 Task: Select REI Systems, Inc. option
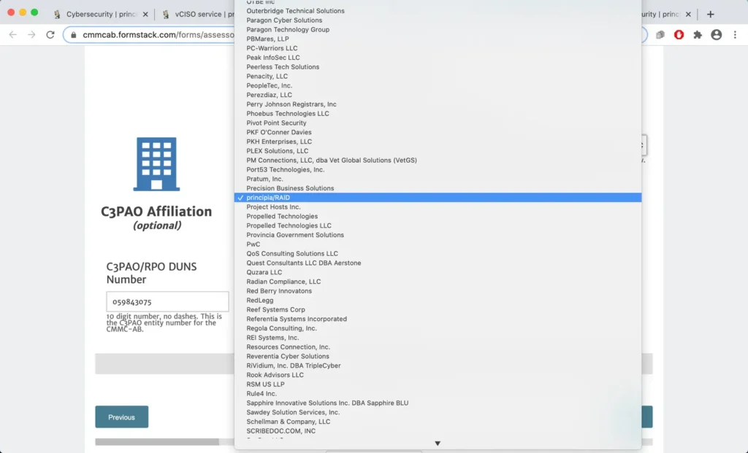pos(438,338)
